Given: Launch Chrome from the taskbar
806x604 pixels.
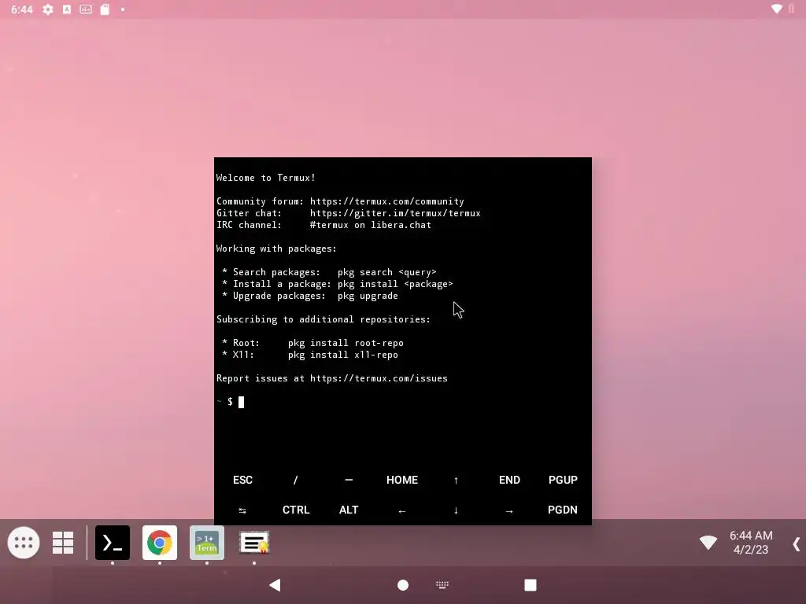Looking at the screenshot, I should pos(160,543).
